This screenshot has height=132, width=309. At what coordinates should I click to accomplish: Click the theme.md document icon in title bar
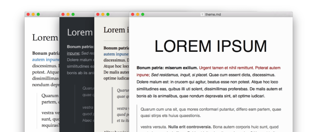202,14
